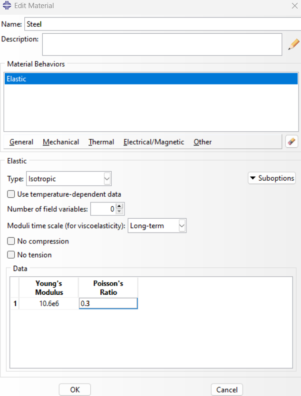The height and width of the screenshot is (396, 301).
Task: Click the OK button
Action: (x=75, y=390)
